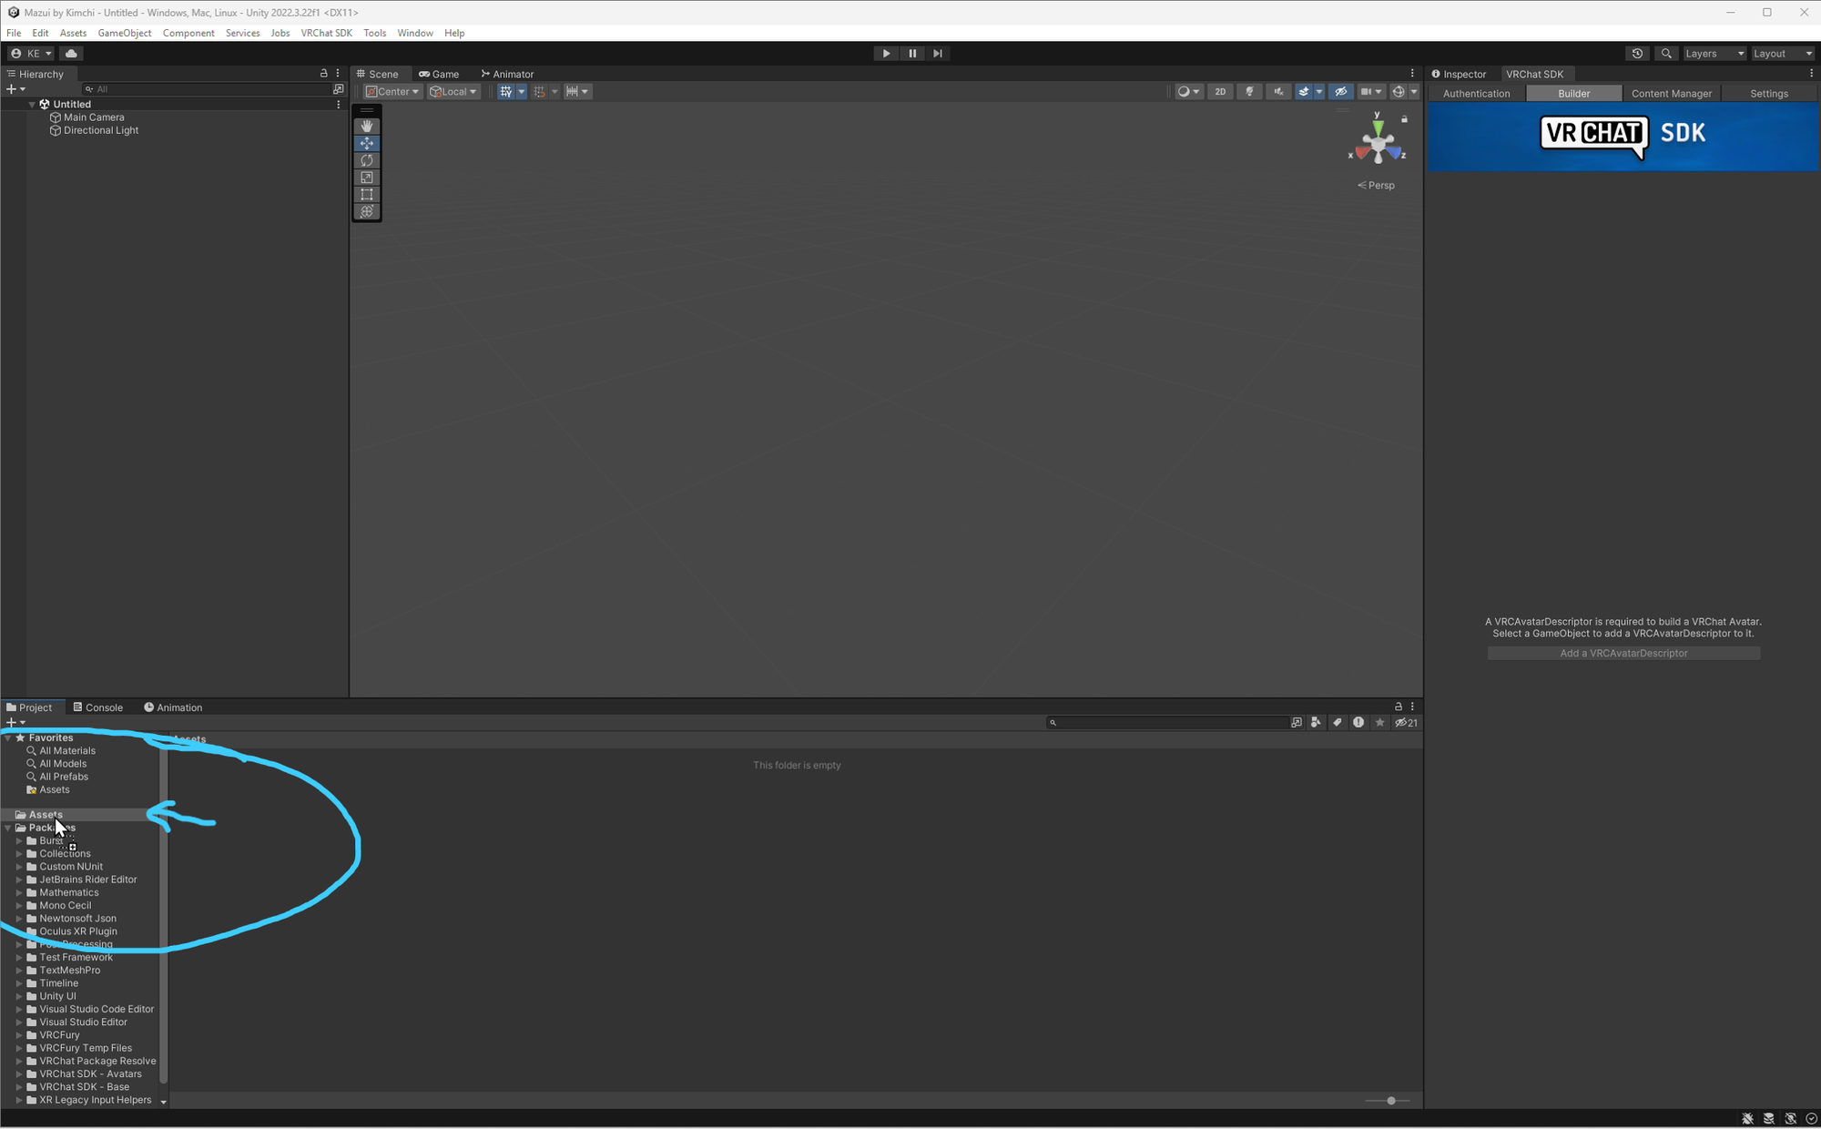Open the Layers dropdown
Image resolution: width=1821 pixels, height=1129 pixels.
[x=1714, y=54]
